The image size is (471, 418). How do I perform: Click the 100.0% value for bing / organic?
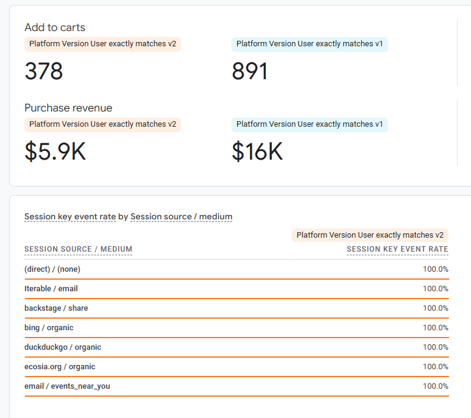[436, 328]
